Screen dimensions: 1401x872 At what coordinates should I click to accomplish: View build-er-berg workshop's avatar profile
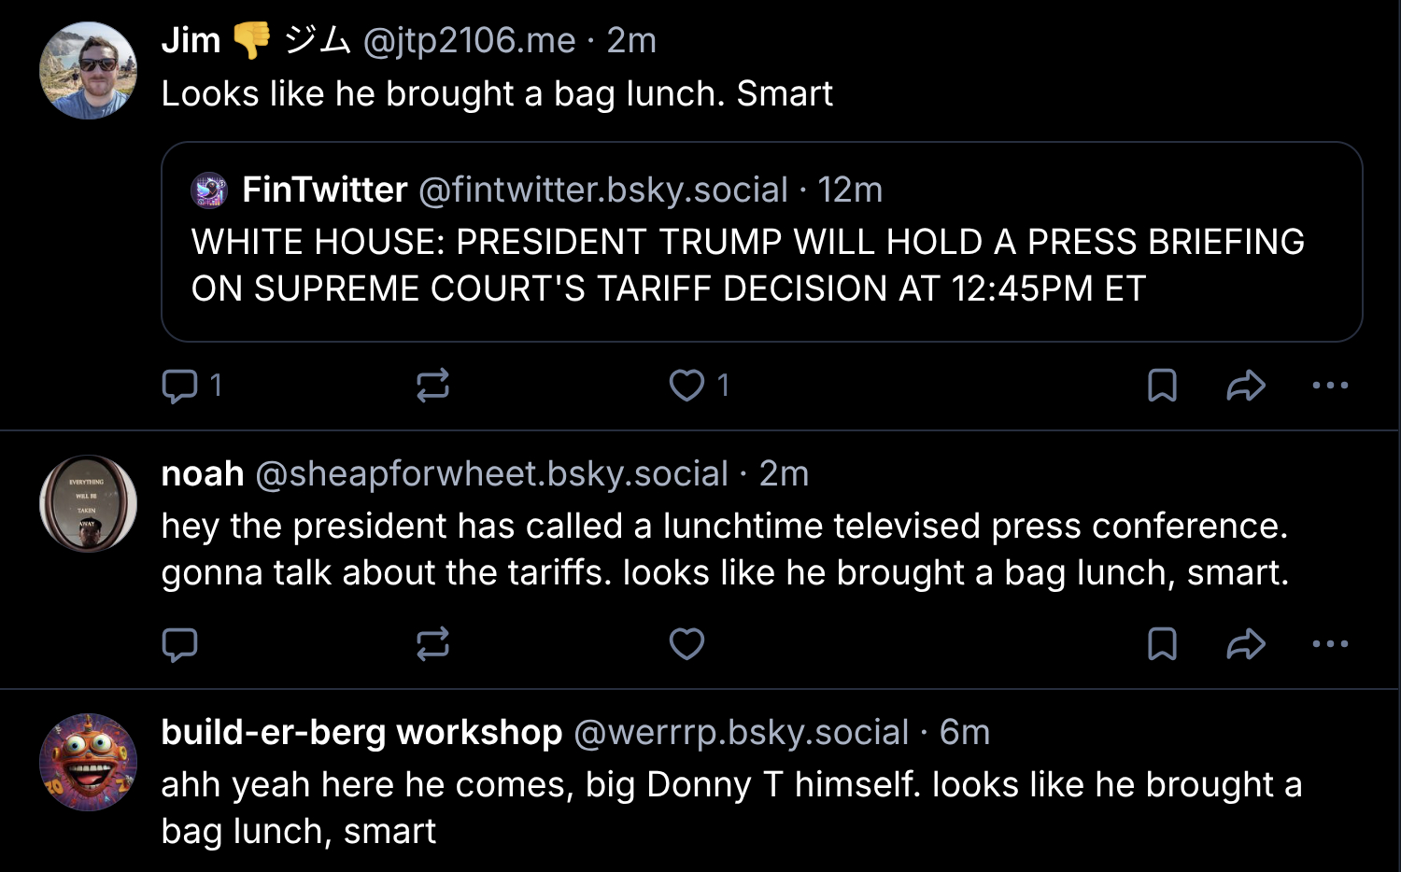click(x=88, y=762)
